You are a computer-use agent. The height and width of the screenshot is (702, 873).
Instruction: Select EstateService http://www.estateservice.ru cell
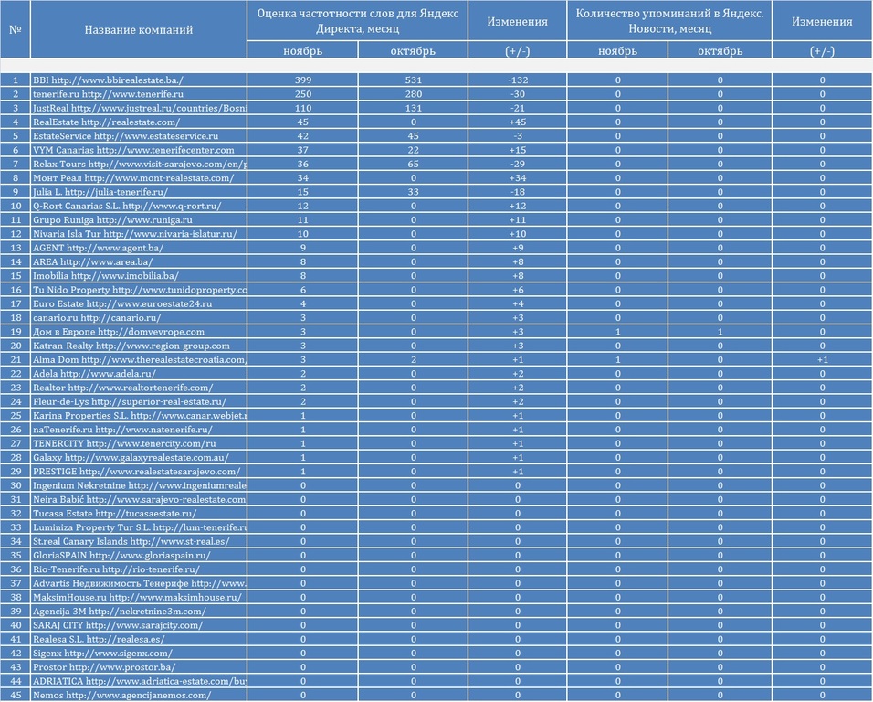[139, 136]
